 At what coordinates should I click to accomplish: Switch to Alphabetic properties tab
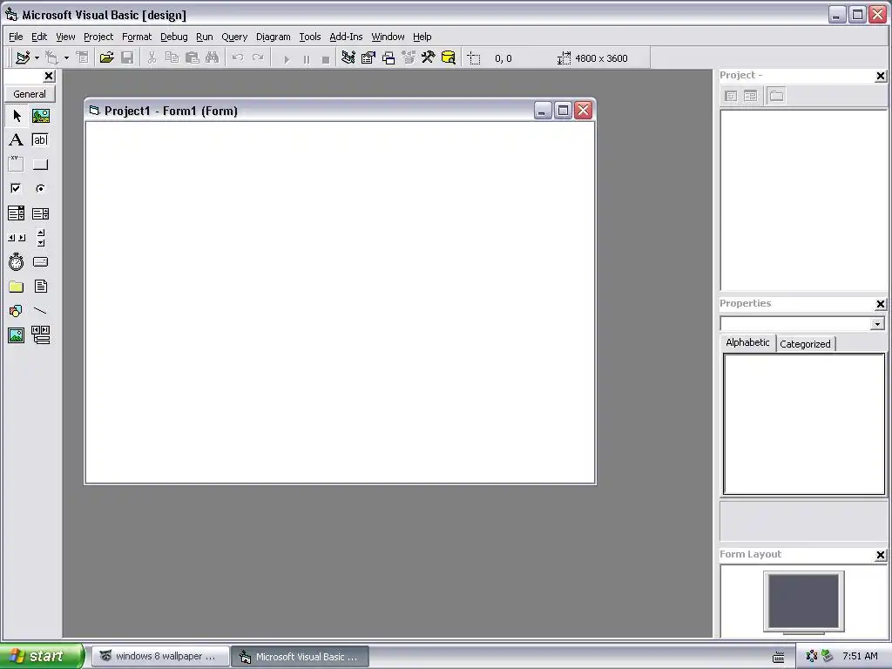point(747,342)
